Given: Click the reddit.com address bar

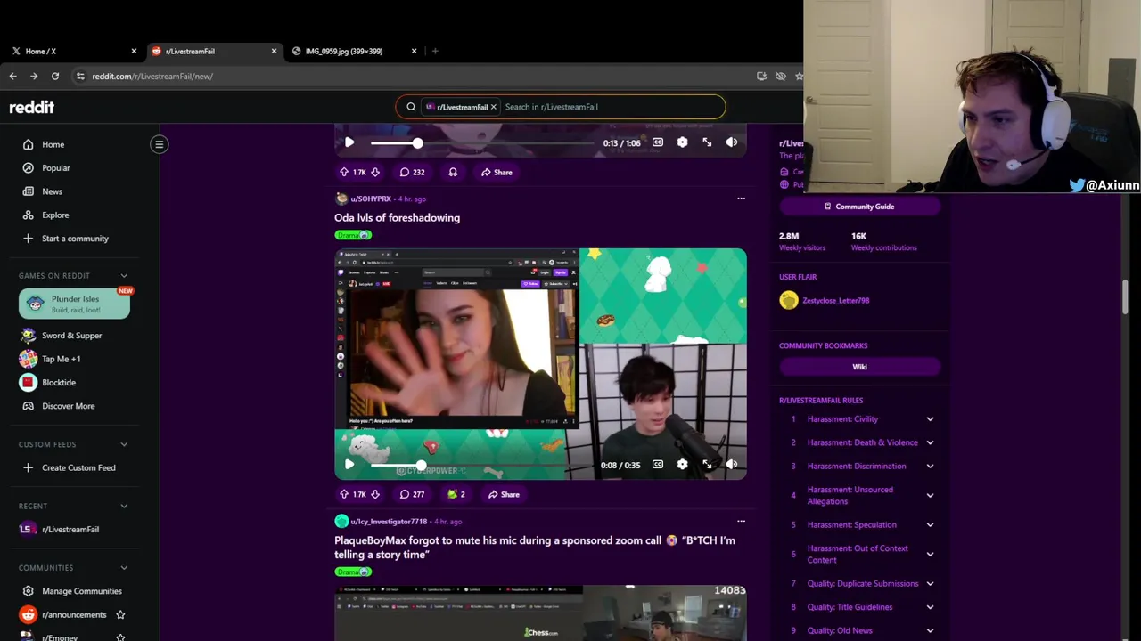Looking at the screenshot, I should point(412,77).
